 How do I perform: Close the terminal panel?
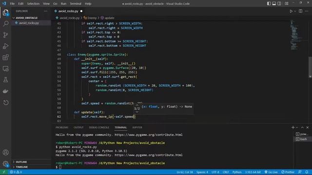pos(308,127)
